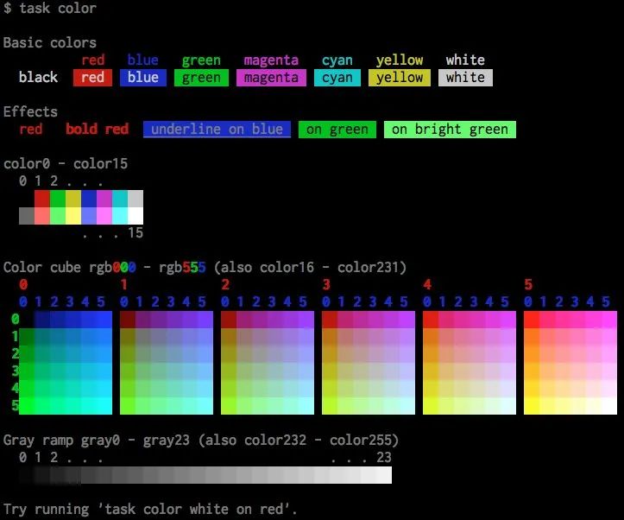The width and height of the screenshot is (624, 520).
Task: Choose the cyan-background 'cyan' swatch
Action: pos(337,78)
